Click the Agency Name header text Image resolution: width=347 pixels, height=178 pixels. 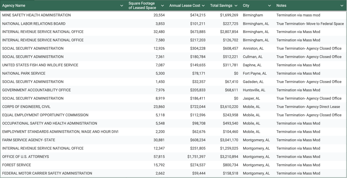[x=14, y=5]
